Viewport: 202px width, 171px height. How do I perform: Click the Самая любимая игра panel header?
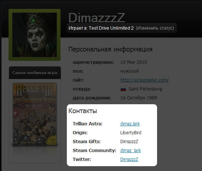(35, 73)
